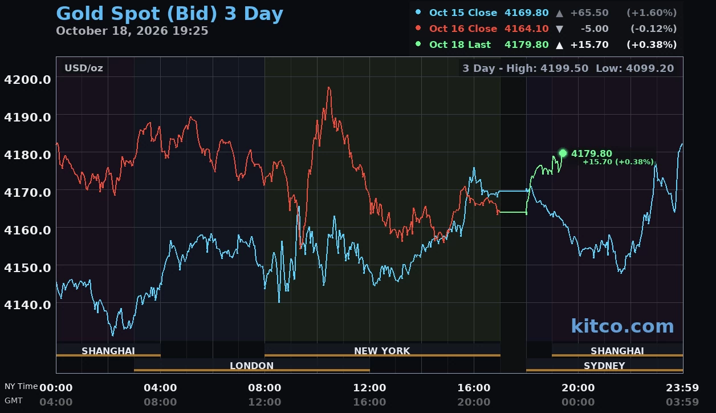Click the 'NY Time' axis label
716x413 pixels.
pos(21,386)
